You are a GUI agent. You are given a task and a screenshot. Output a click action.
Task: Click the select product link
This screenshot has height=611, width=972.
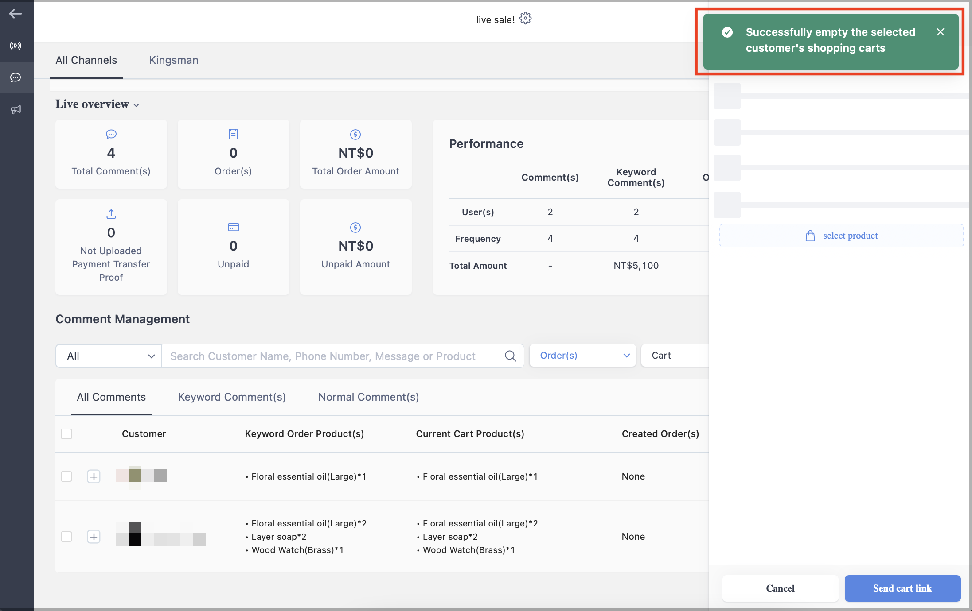click(x=841, y=236)
